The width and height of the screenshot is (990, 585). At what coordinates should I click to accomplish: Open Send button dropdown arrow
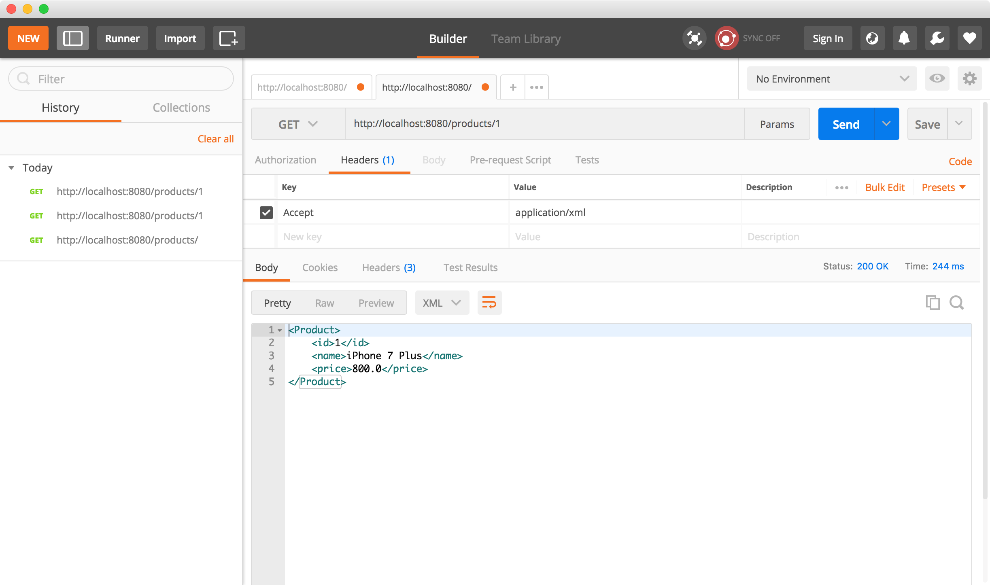886,124
